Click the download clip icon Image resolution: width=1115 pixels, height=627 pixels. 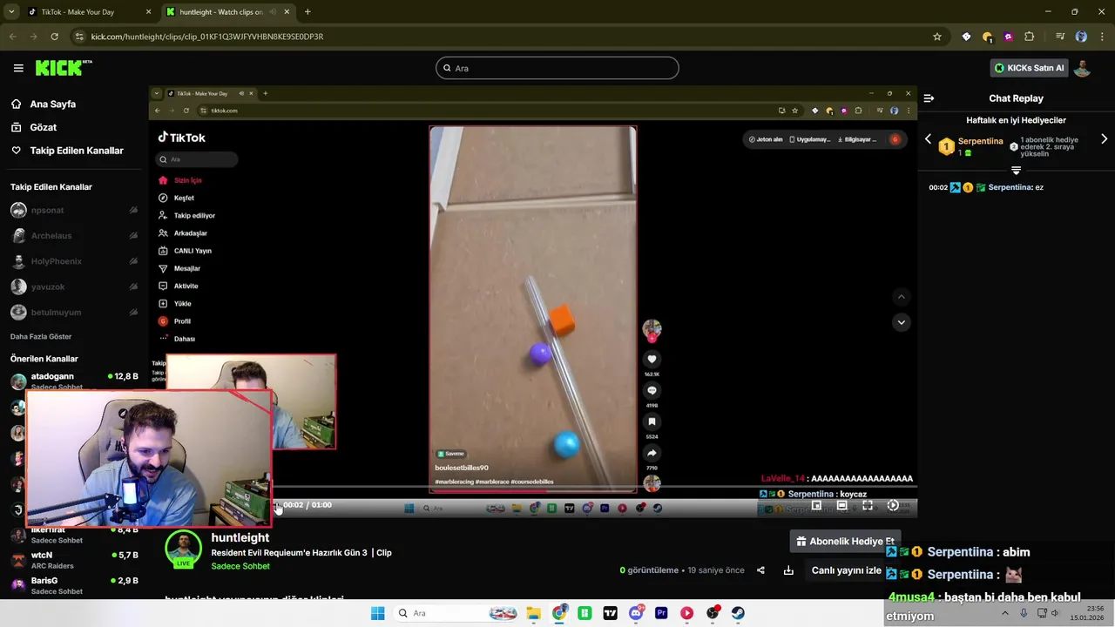[788, 570]
